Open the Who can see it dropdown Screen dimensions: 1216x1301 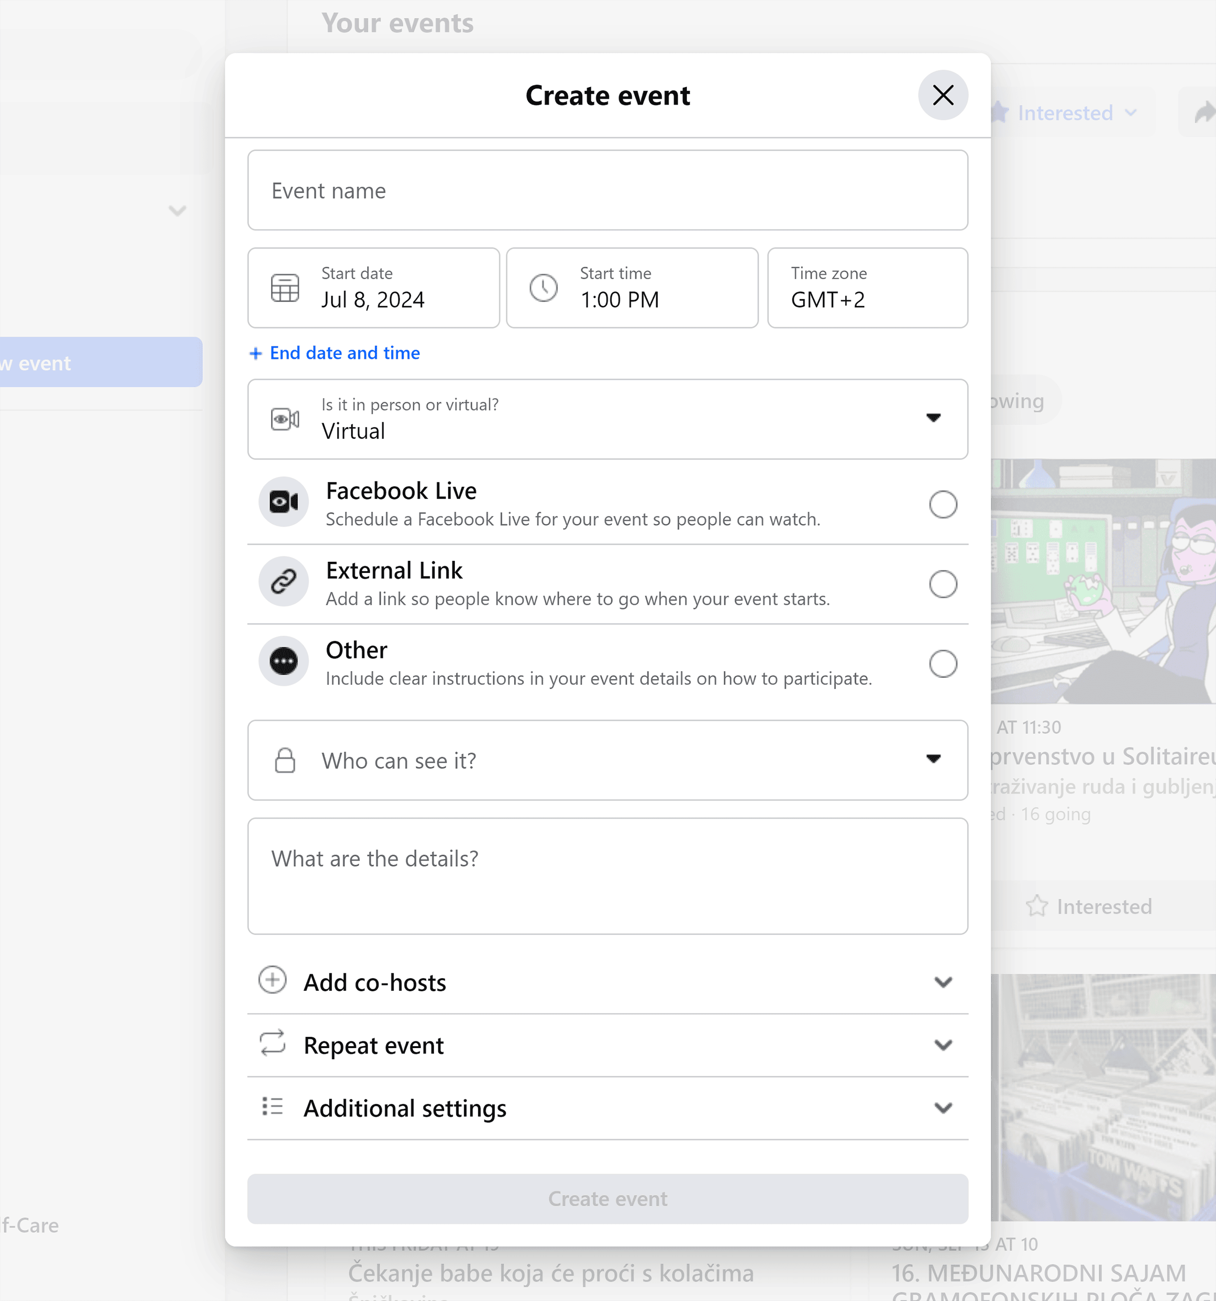pyautogui.click(x=933, y=759)
